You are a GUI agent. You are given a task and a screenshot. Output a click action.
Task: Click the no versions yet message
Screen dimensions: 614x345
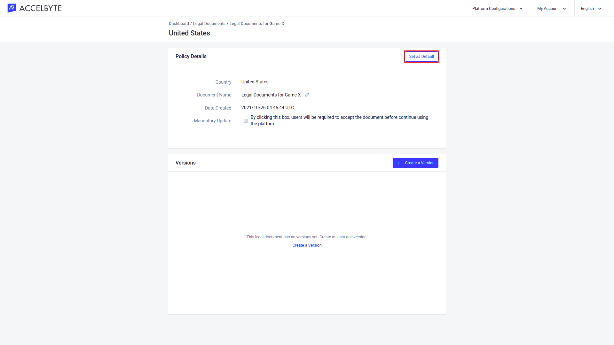tap(307, 237)
